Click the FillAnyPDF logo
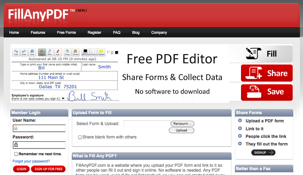The image size is (303, 175). pos(38,14)
